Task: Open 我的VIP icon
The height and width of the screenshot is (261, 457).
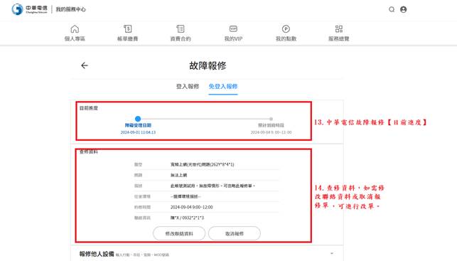Action: [x=233, y=29]
